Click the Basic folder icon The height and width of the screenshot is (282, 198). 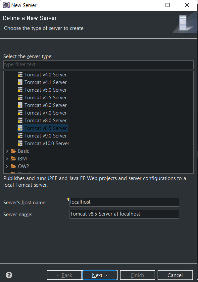14,151
